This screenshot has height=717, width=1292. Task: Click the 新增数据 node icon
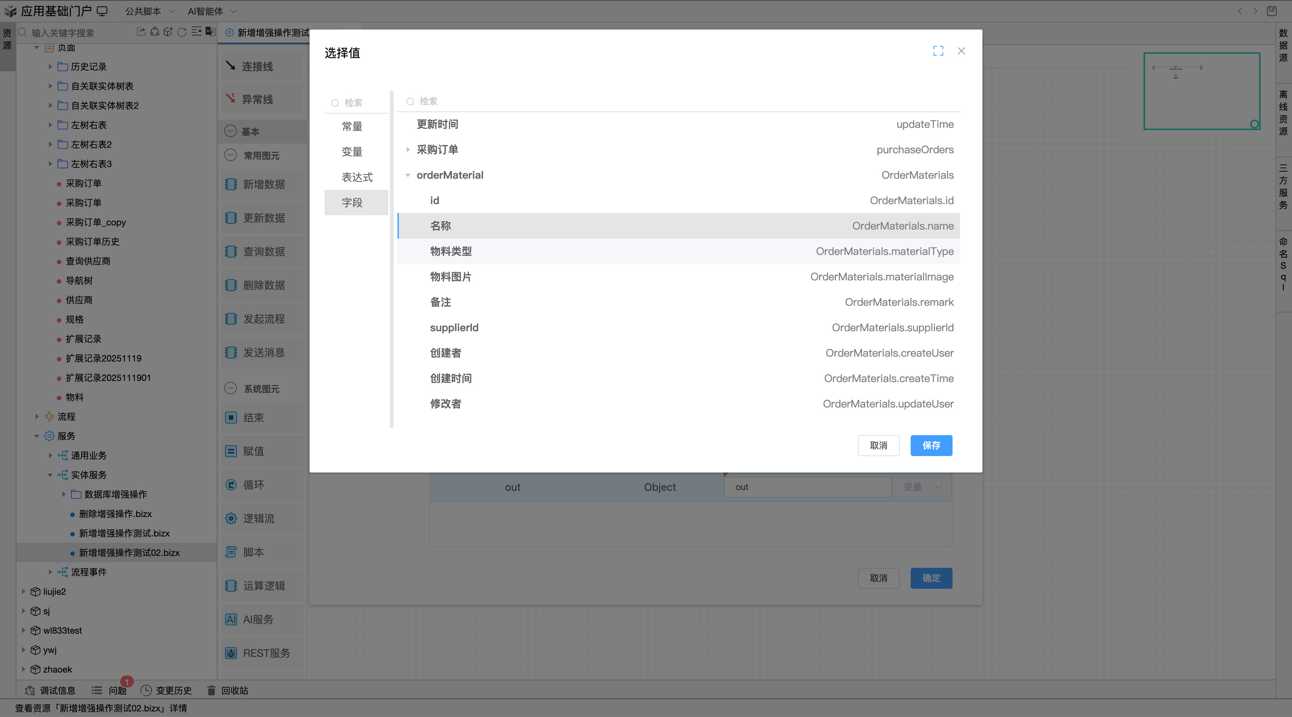(231, 184)
